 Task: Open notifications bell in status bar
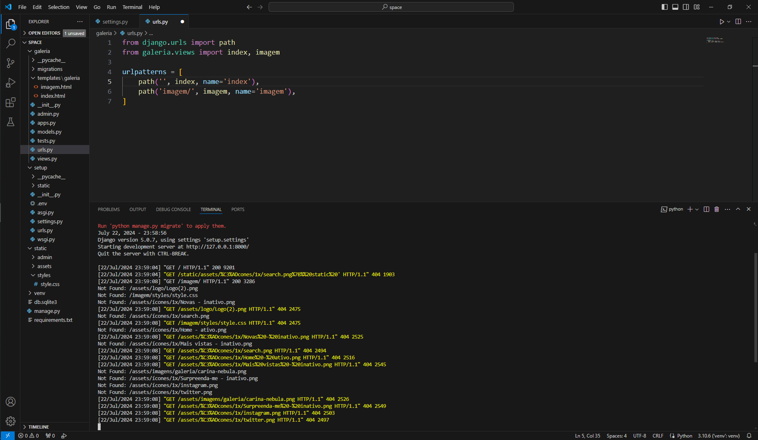(749, 436)
